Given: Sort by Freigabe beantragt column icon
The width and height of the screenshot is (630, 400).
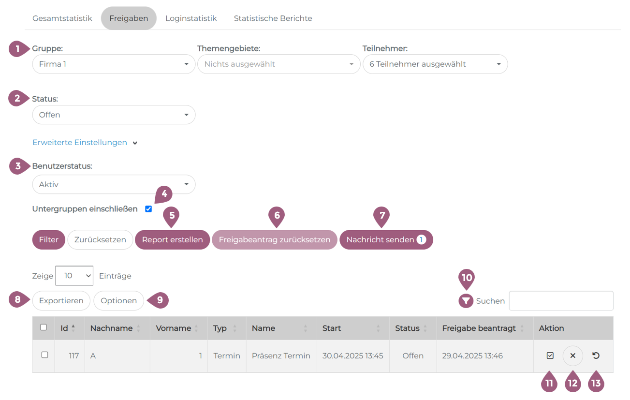Looking at the screenshot, I should pyautogui.click(x=522, y=328).
